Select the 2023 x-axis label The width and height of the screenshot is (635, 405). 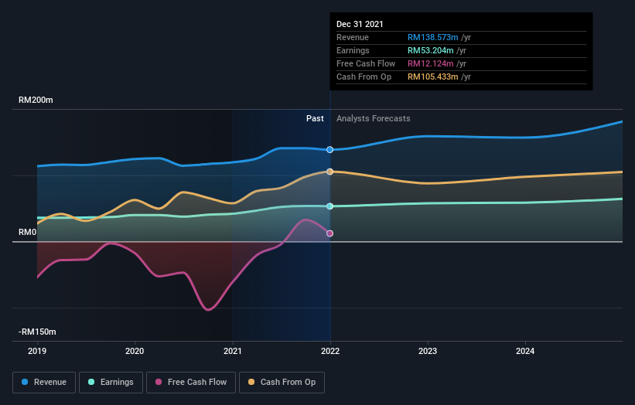tap(428, 351)
